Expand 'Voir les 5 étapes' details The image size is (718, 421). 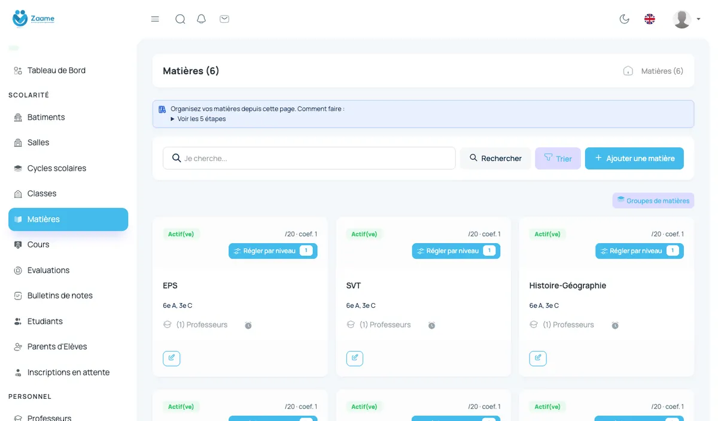[x=198, y=119]
